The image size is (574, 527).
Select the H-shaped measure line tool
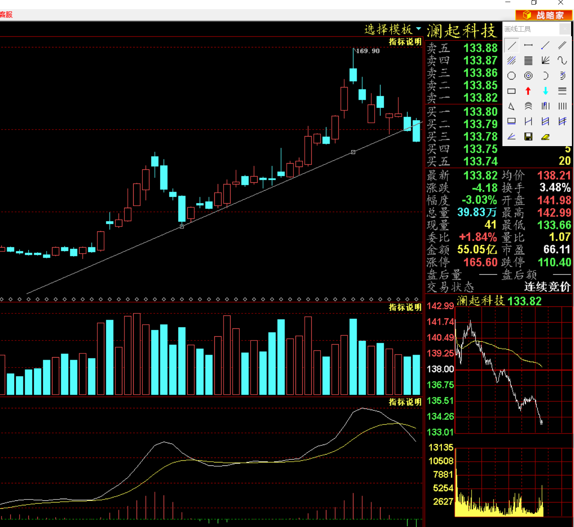(528, 122)
